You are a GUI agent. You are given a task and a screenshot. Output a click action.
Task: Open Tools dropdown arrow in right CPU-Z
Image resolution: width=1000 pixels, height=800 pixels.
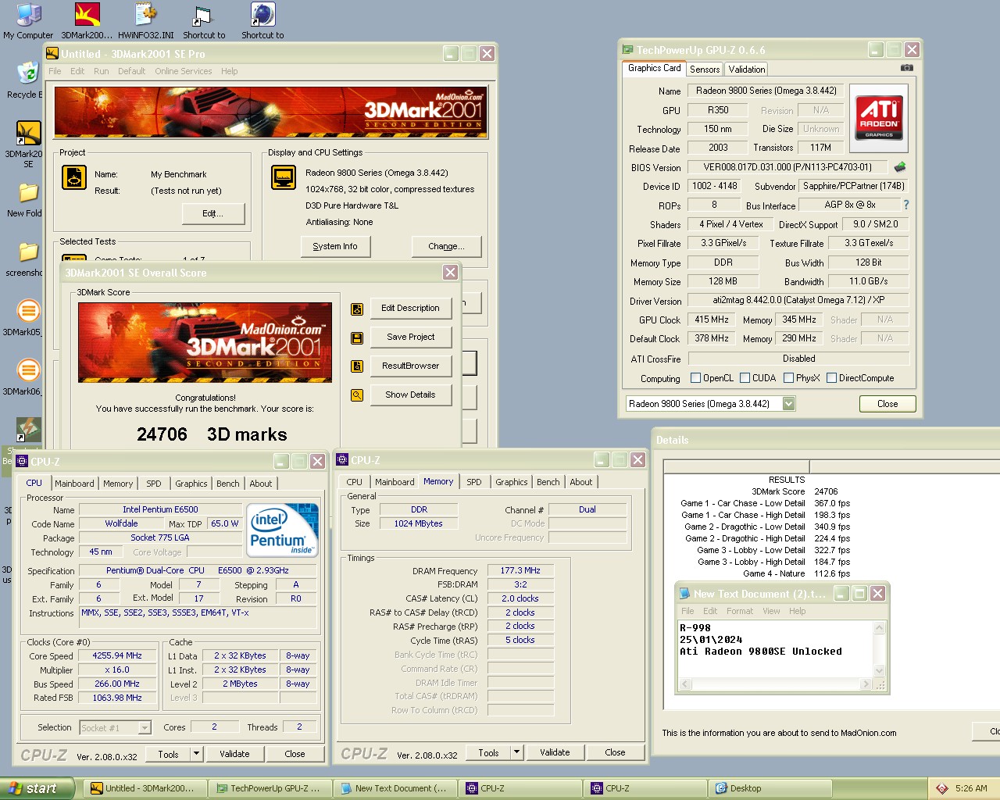click(516, 752)
